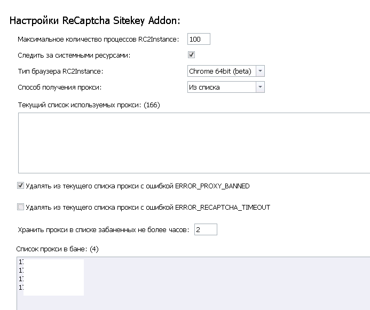Click the banned proxies hours field
Screen dimensions: 370x310
click(206, 229)
